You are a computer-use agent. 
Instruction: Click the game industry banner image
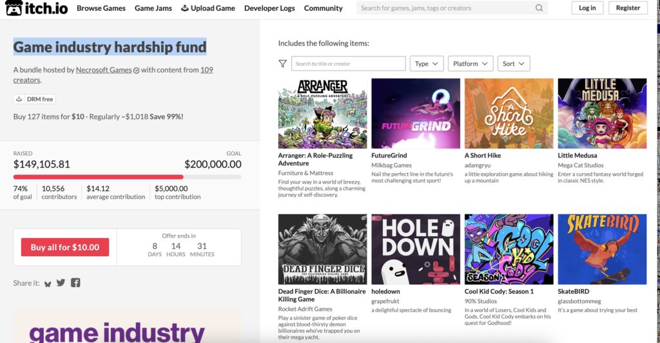coord(127,327)
